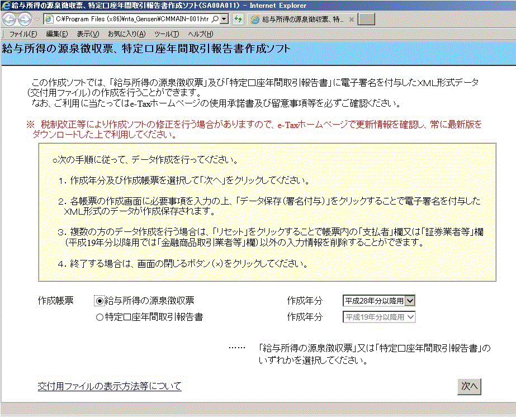The image size is (516, 417).
Task: Click instruction step 4 about 終了する場合
Action: [183, 264]
